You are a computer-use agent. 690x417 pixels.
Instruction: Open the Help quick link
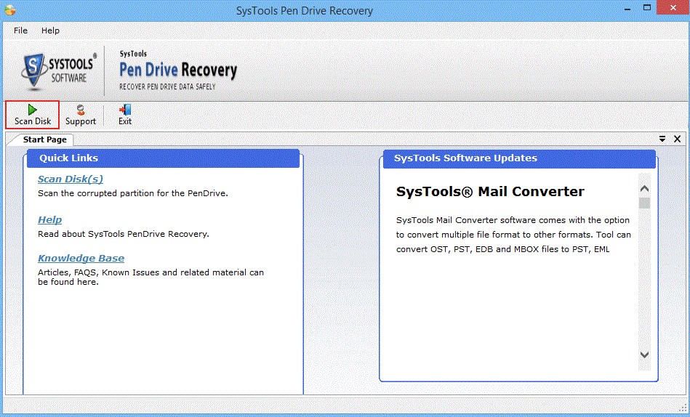tap(49, 219)
